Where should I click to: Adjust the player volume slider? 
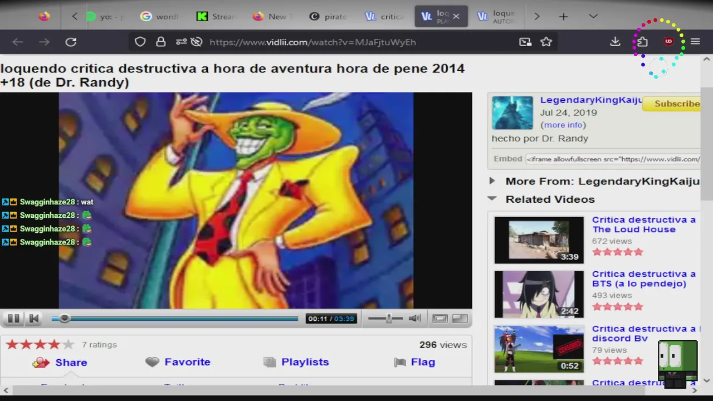point(385,319)
